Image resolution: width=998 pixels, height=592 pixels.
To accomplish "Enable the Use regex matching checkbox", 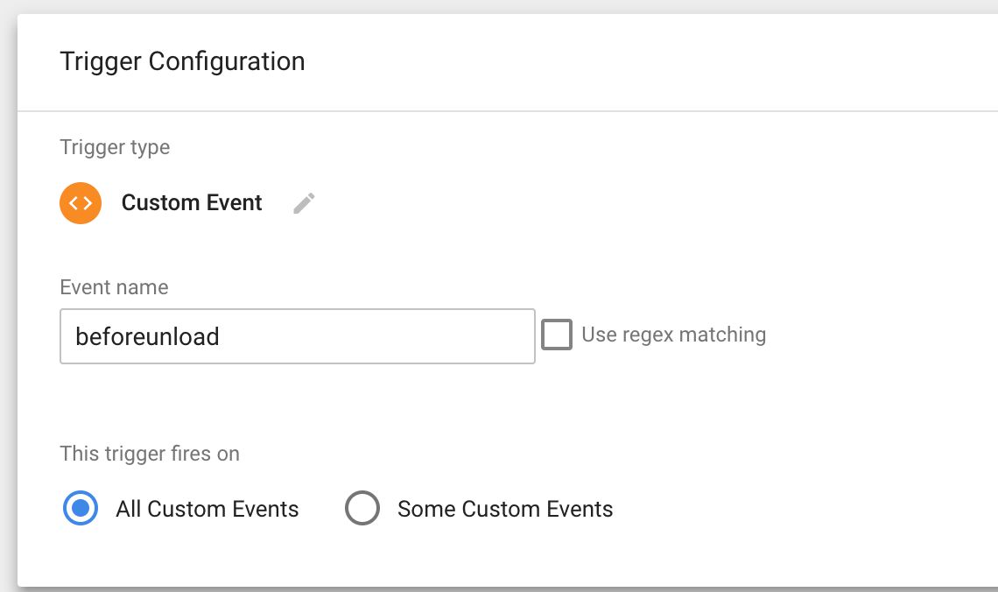I will [556, 335].
